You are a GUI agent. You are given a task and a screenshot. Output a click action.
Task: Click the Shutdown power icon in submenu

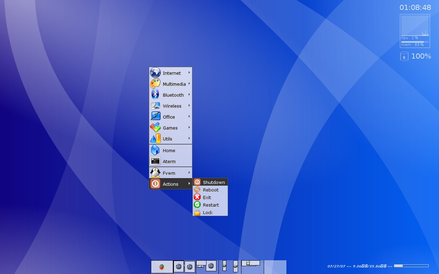(197, 182)
